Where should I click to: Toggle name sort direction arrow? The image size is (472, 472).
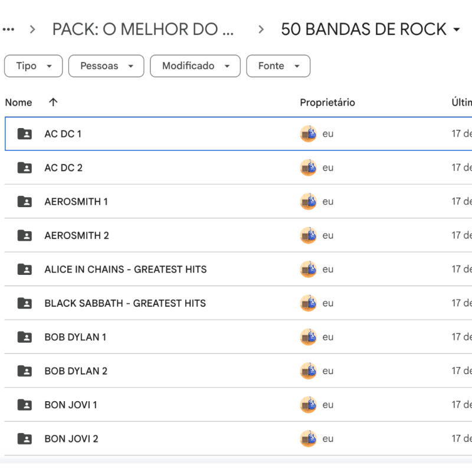53,102
